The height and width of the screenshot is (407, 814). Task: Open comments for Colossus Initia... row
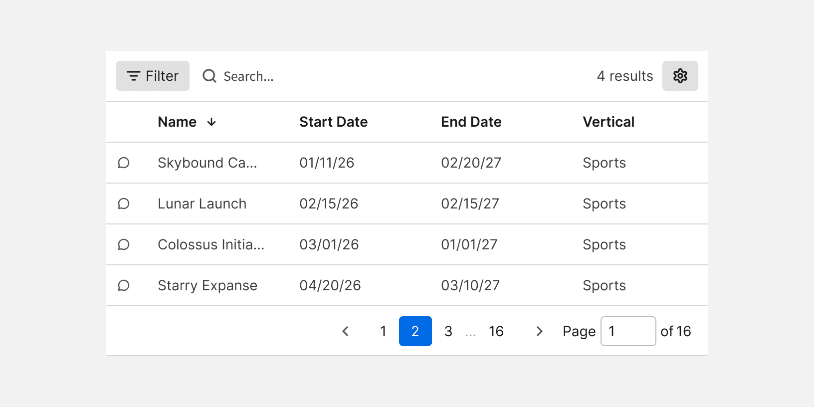[x=124, y=244]
